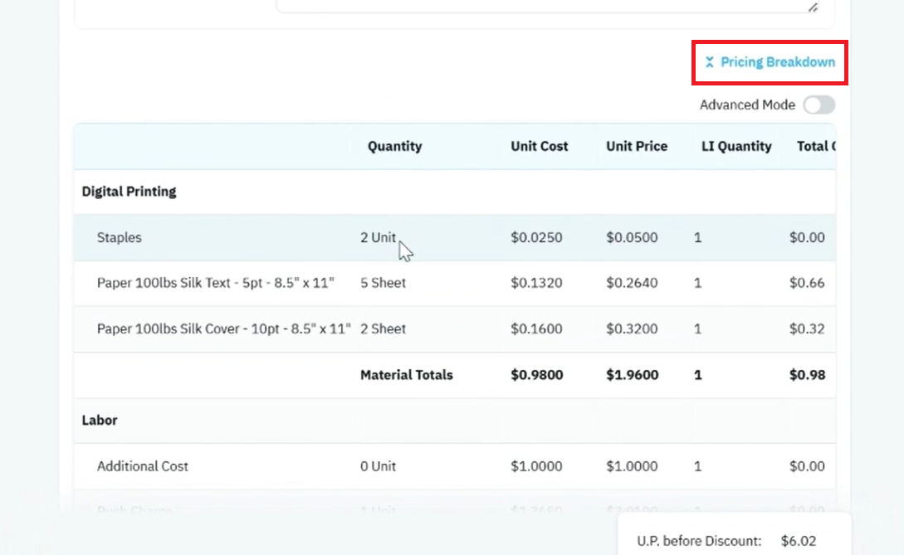Image resolution: width=904 pixels, height=555 pixels.
Task: Select the Staples row name
Action: tap(120, 237)
